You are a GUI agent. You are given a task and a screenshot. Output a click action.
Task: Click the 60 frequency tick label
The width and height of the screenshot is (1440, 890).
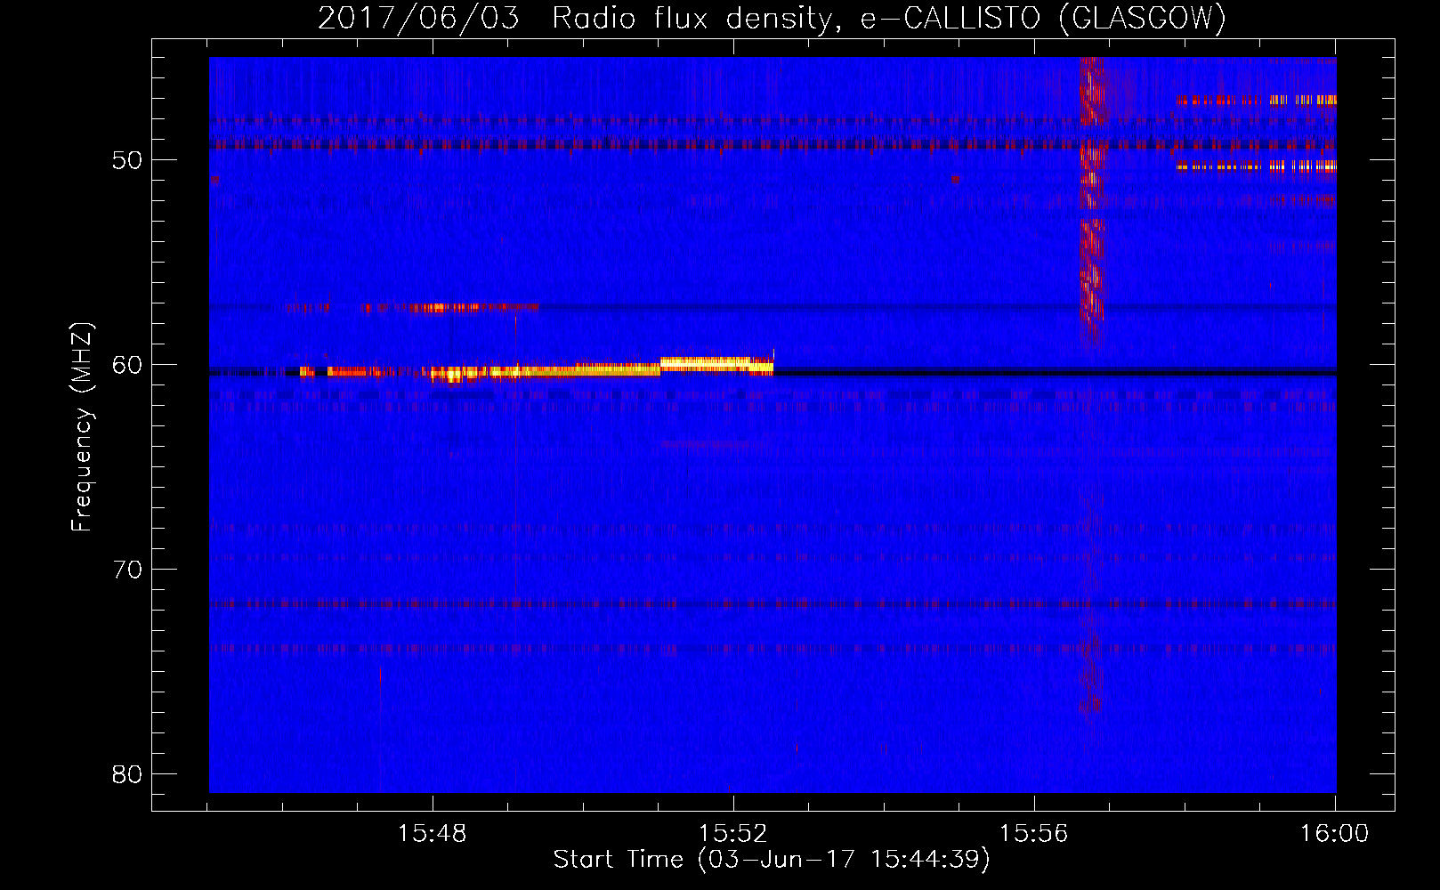point(127,365)
